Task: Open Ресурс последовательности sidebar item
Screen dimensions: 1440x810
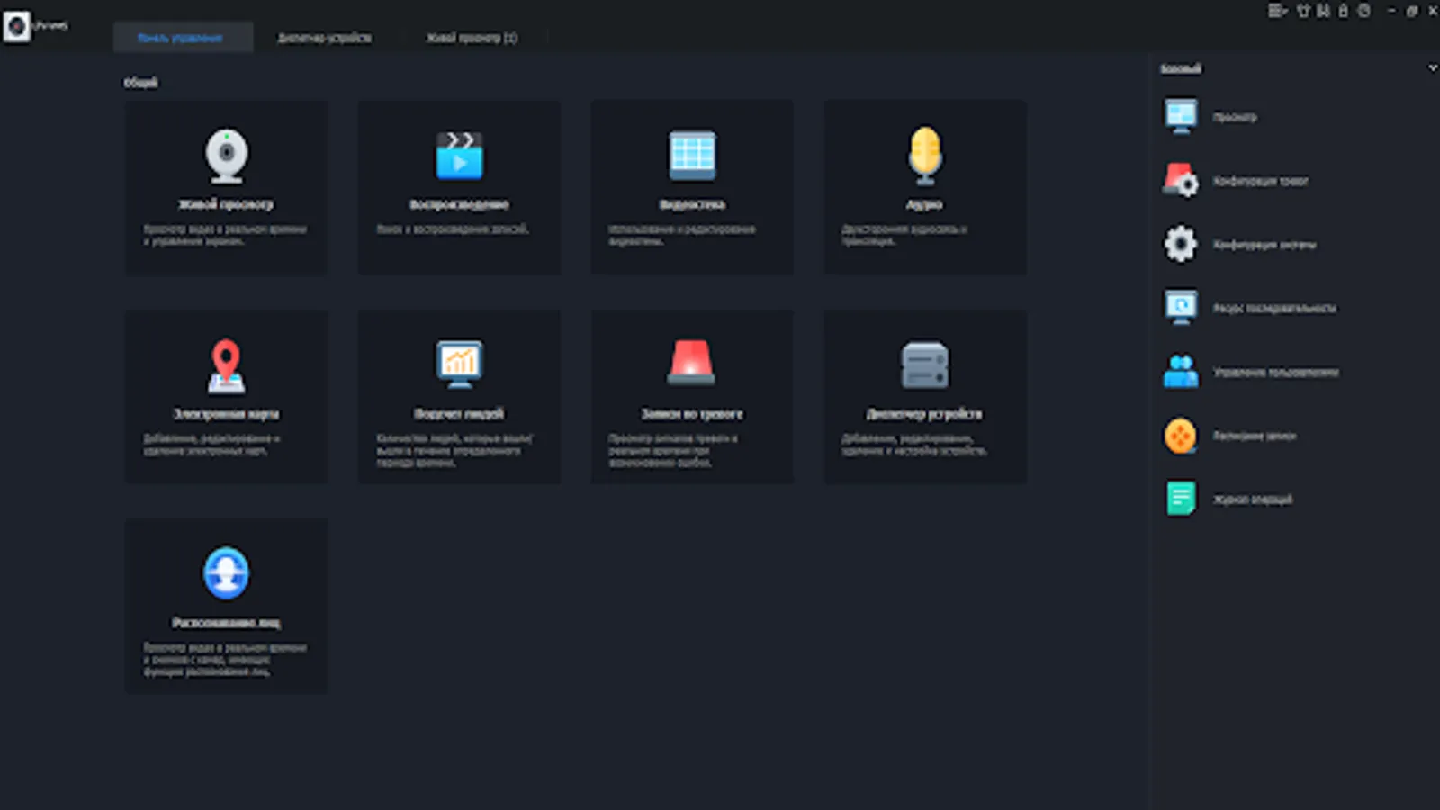Action: (1249, 308)
